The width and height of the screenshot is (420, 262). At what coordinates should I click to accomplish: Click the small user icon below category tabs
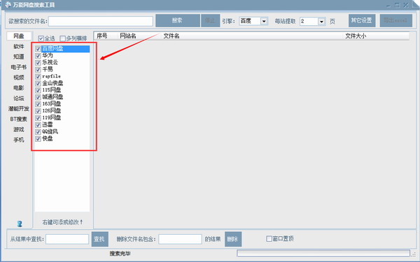(x=20, y=224)
